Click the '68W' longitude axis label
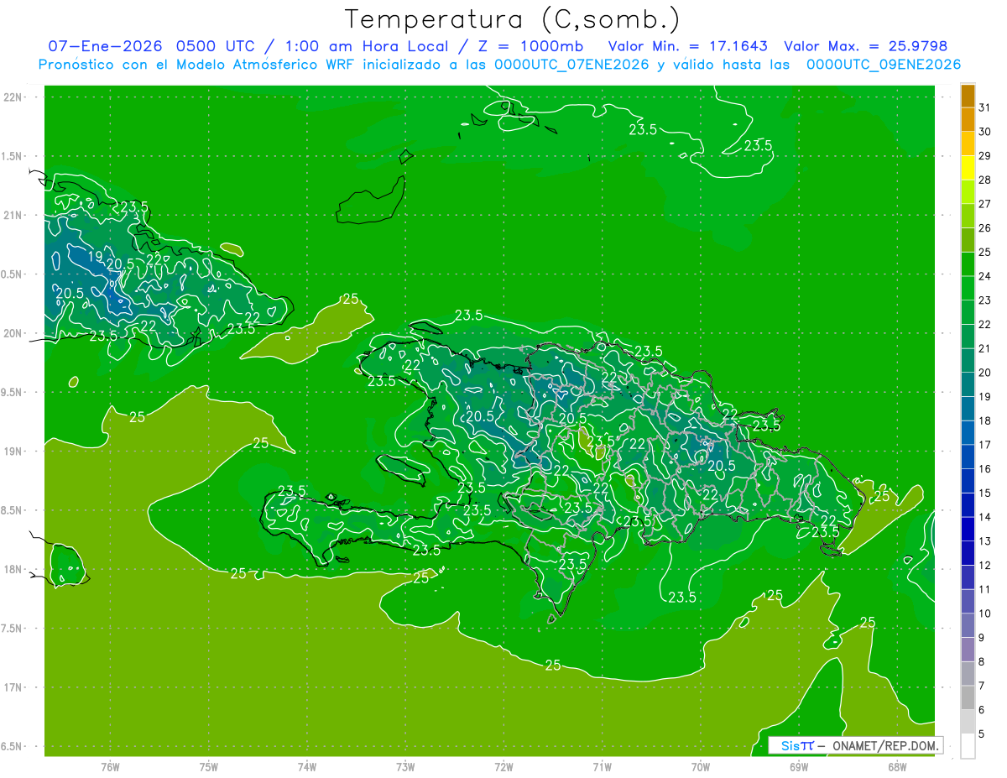 click(896, 766)
